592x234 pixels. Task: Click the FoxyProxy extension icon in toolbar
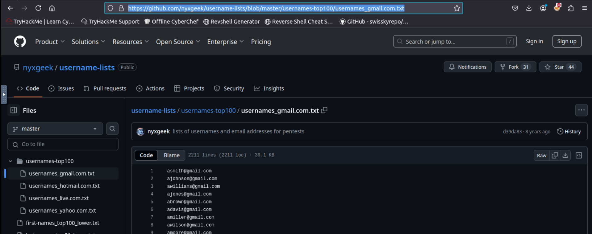(557, 7)
